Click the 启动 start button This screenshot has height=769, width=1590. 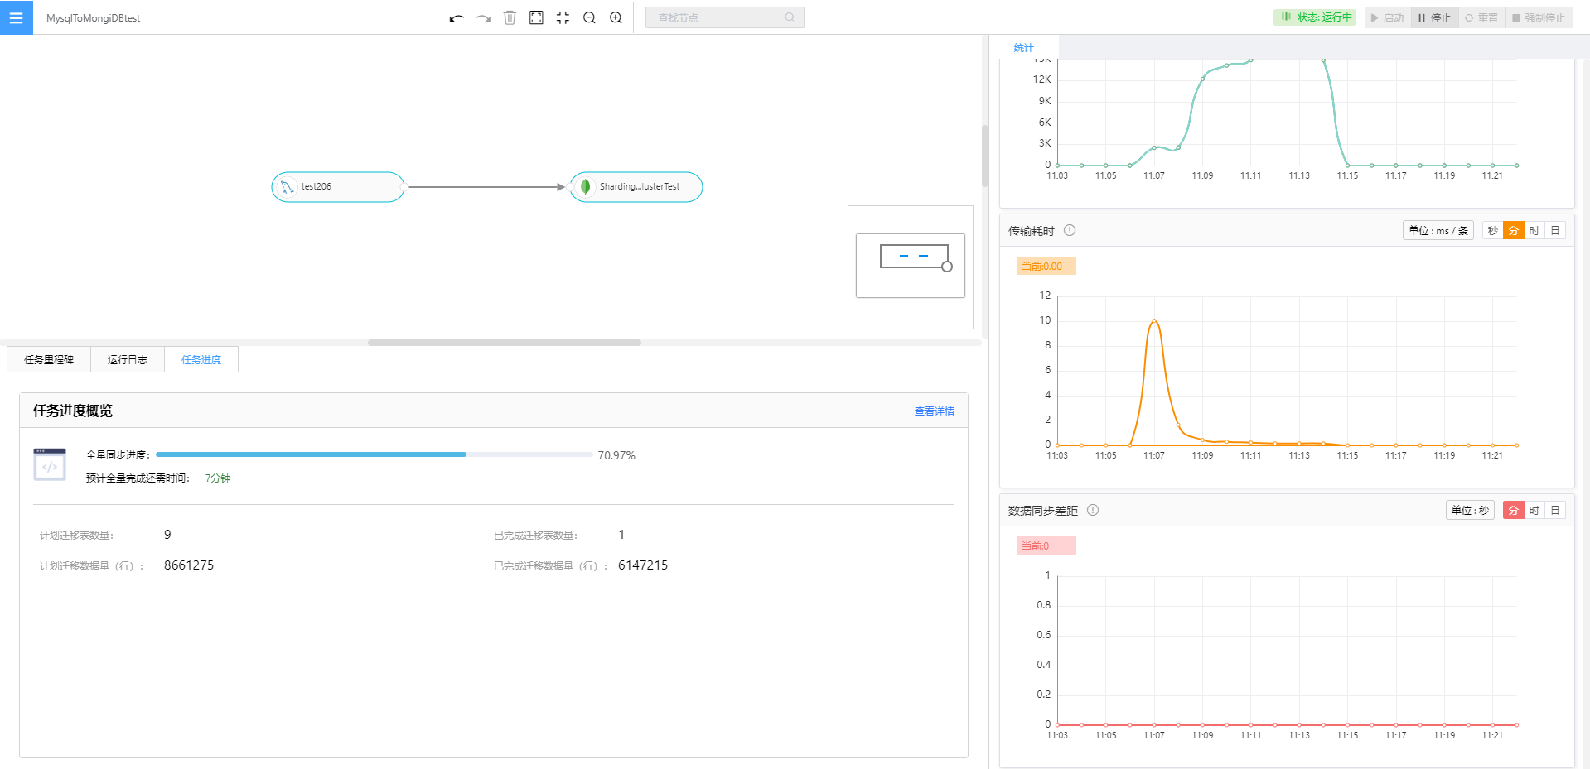tap(1387, 17)
